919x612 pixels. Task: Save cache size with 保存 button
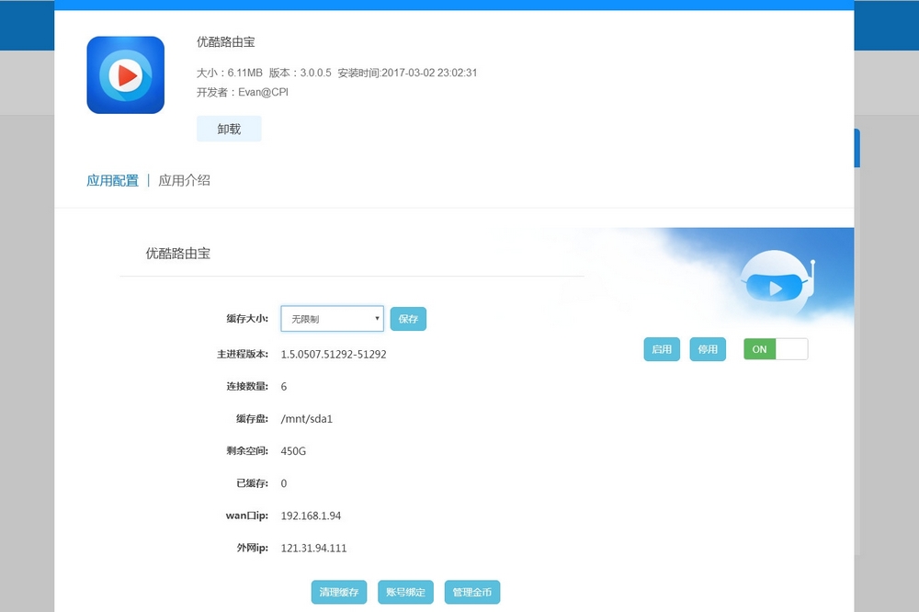point(409,319)
